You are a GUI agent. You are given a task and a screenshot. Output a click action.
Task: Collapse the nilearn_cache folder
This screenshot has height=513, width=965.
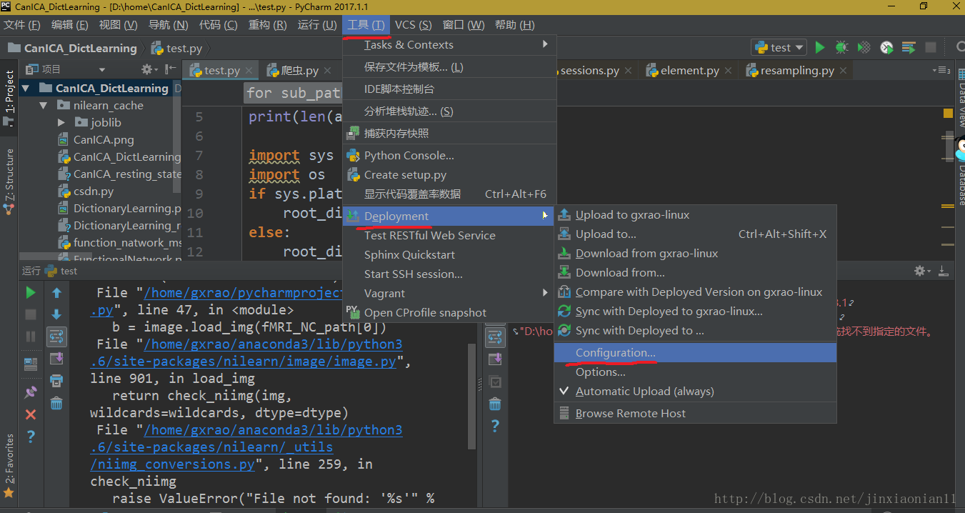click(x=44, y=105)
